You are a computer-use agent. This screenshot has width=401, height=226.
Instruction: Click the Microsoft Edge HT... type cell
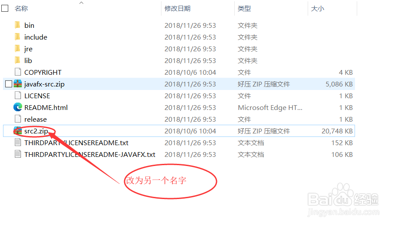click(x=270, y=108)
